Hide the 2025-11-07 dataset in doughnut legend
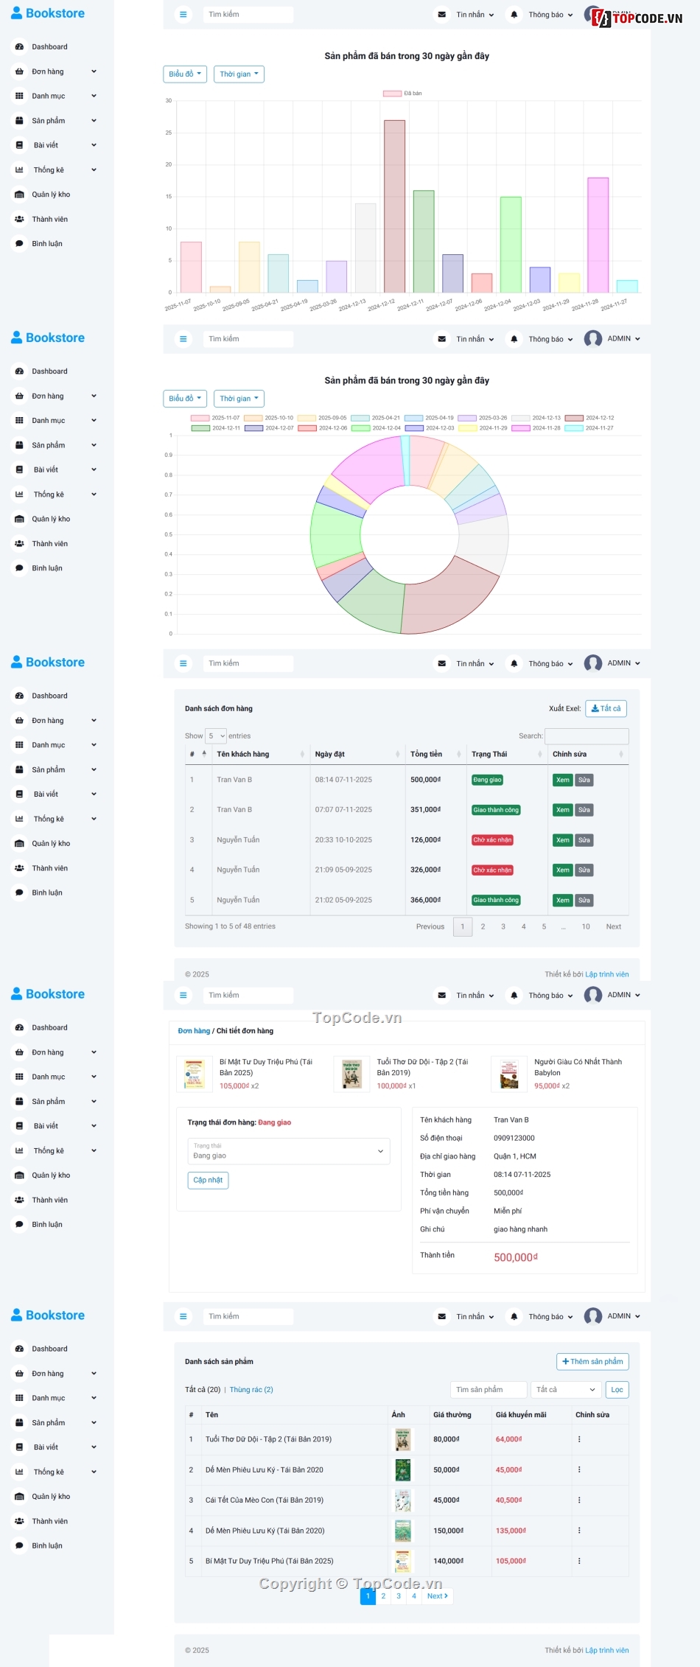The height and width of the screenshot is (1667, 700). pos(200,418)
